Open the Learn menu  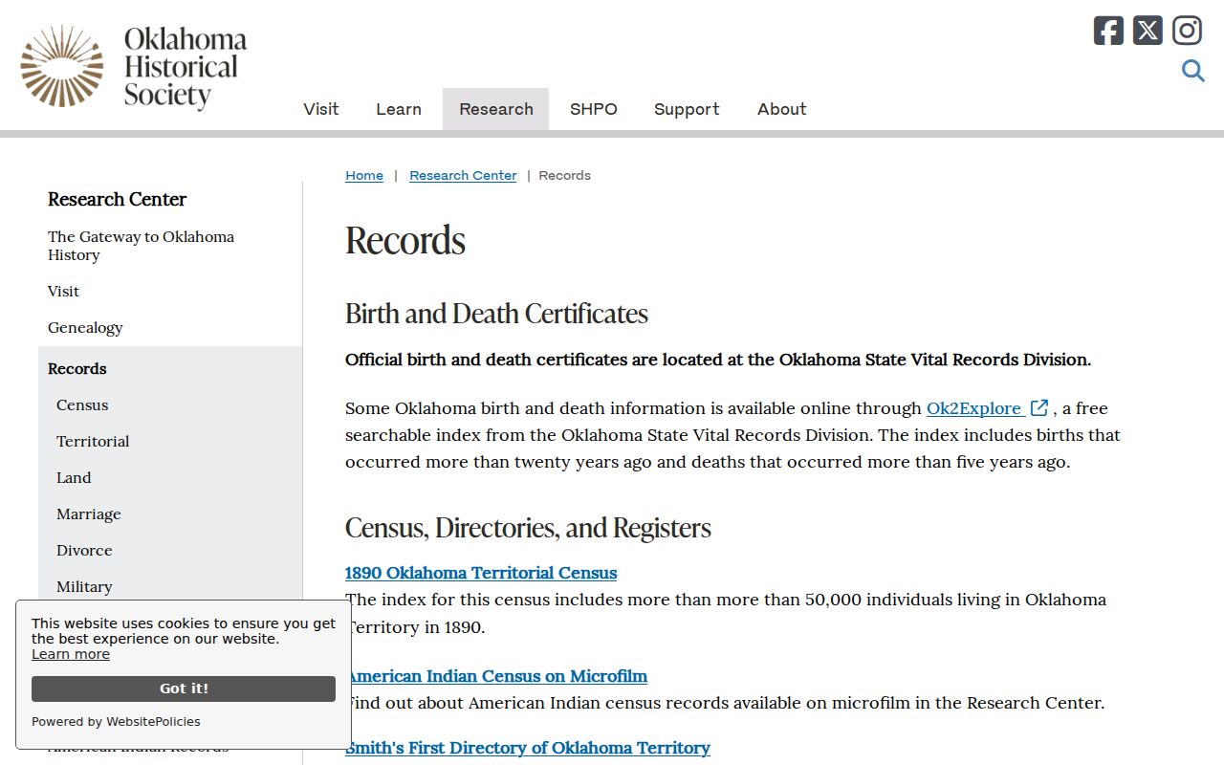pos(399,109)
